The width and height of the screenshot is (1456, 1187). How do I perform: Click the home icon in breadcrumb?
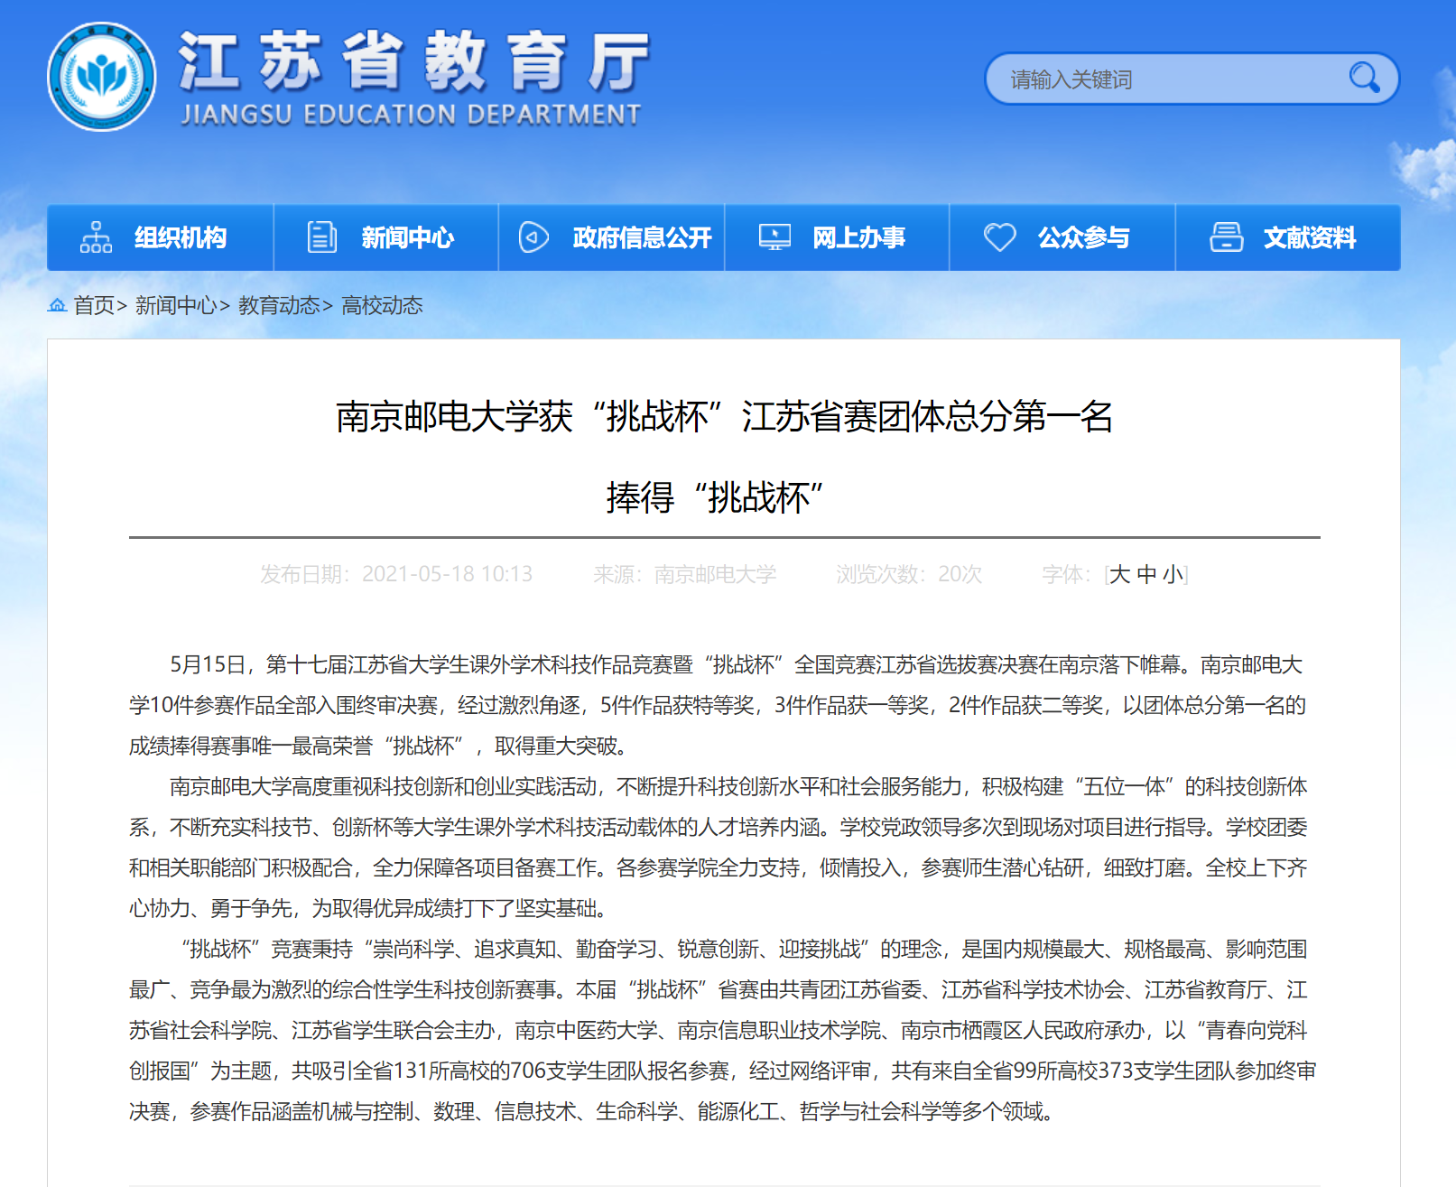point(57,305)
